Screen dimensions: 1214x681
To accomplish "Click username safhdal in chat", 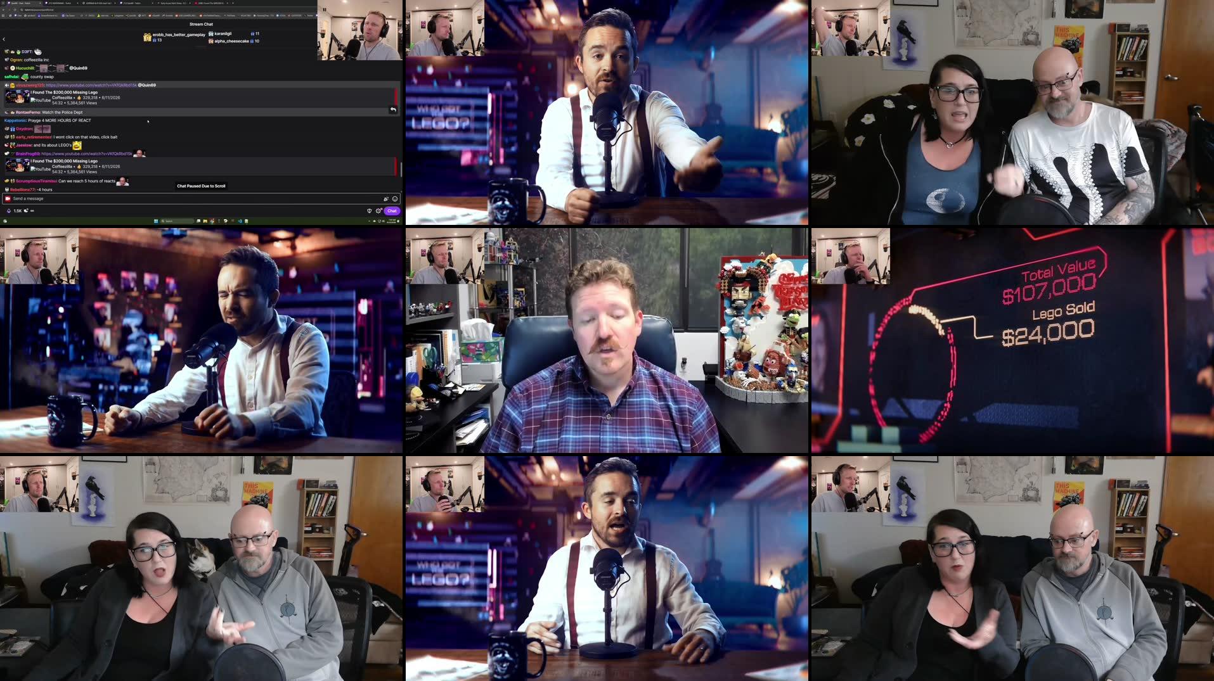I will [11, 77].
